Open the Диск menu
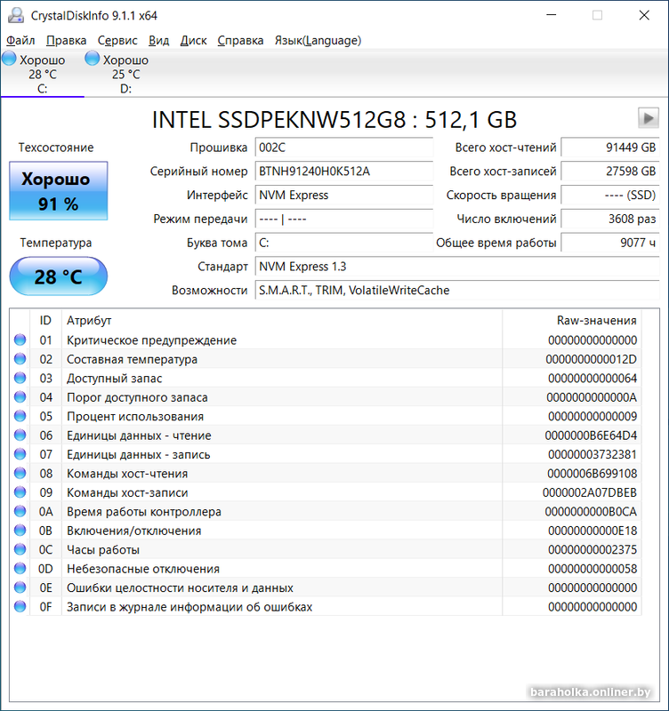Screen dimensions: 669x711 coord(193,40)
